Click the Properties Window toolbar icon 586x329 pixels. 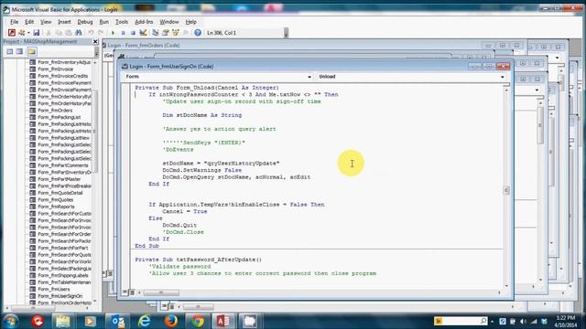tap(166, 33)
